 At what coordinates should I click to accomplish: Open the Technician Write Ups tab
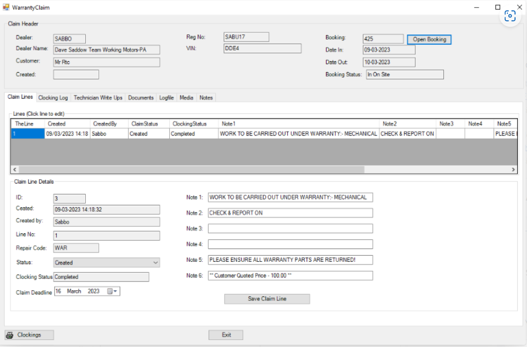pyautogui.click(x=98, y=97)
